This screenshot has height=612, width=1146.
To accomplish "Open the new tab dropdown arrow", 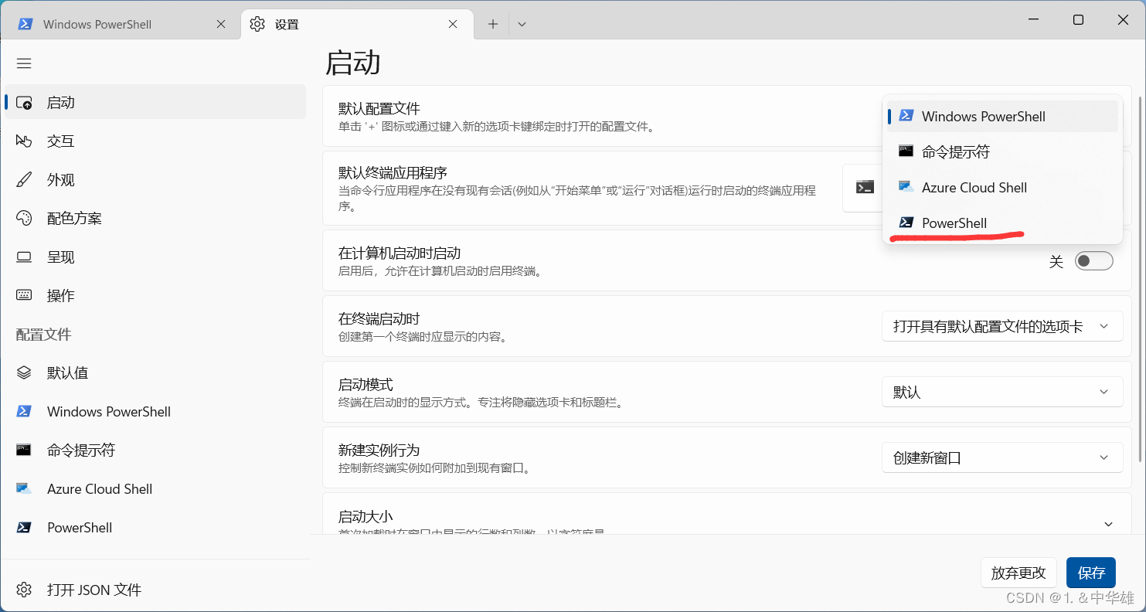I will tap(522, 24).
